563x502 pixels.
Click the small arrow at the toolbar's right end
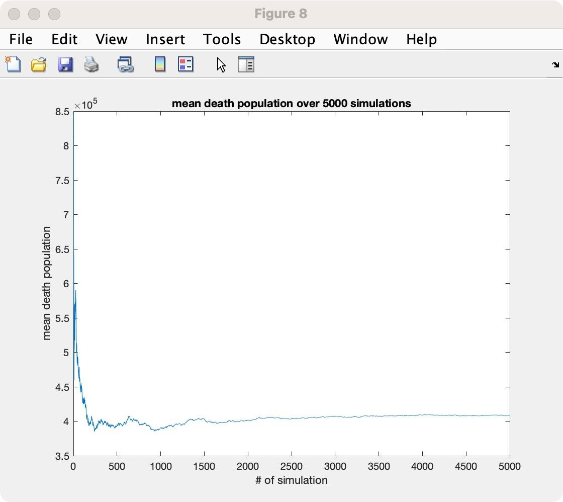pyautogui.click(x=555, y=64)
